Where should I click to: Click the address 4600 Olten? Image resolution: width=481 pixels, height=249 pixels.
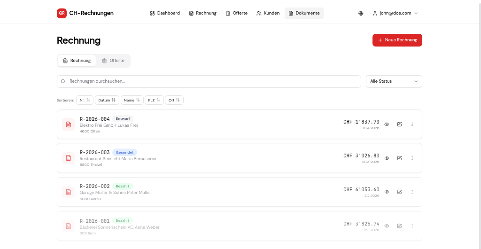tap(90, 131)
